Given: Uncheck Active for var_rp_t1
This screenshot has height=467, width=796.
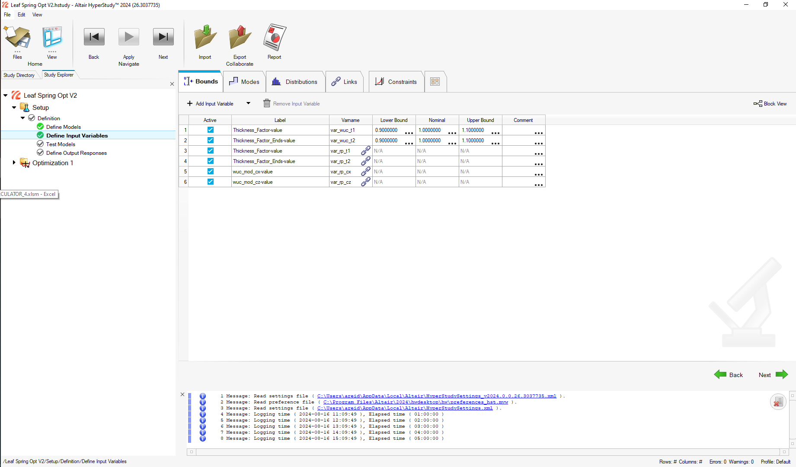Looking at the screenshot, I should (x=210, y=150).
